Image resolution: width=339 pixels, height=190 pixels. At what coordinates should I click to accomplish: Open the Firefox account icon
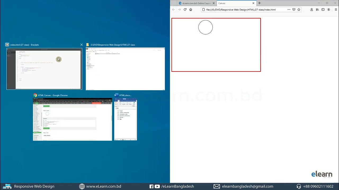329,9
